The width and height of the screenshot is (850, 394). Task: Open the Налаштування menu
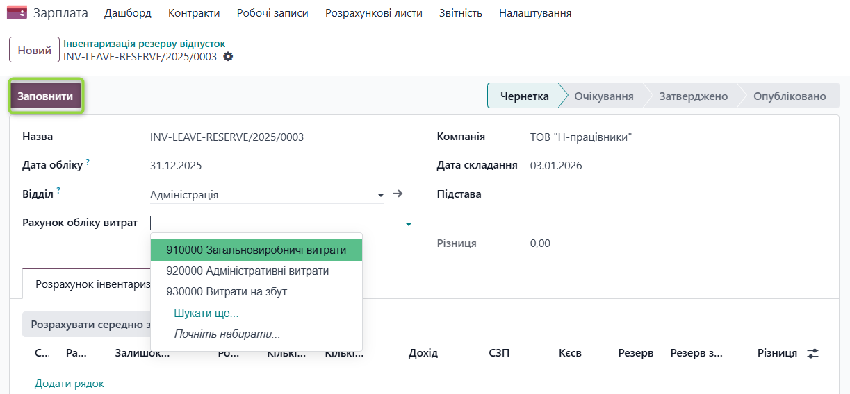pos(535,13)
